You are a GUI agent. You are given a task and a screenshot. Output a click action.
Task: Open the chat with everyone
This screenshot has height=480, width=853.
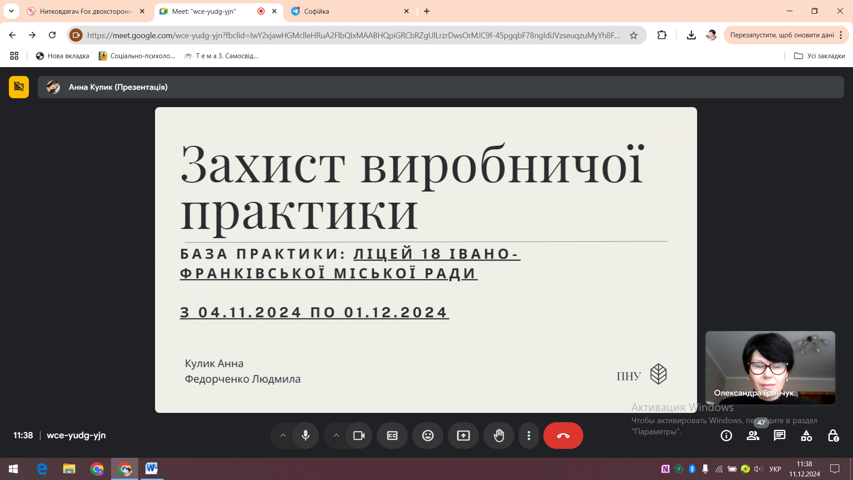(x=780, y=436)
